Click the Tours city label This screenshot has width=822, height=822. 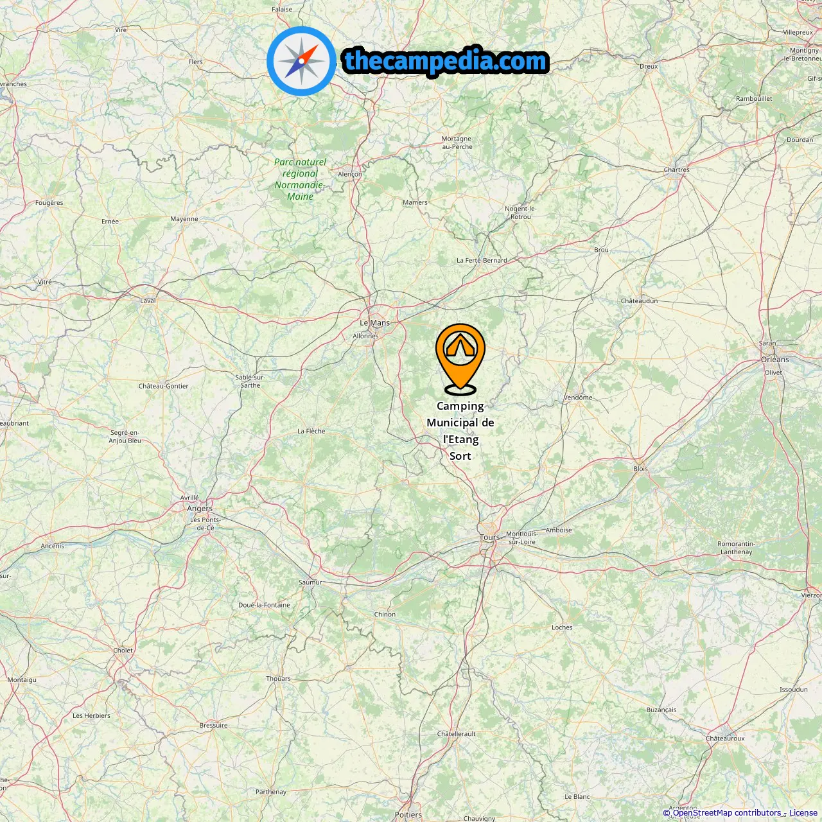coord(489,538)
